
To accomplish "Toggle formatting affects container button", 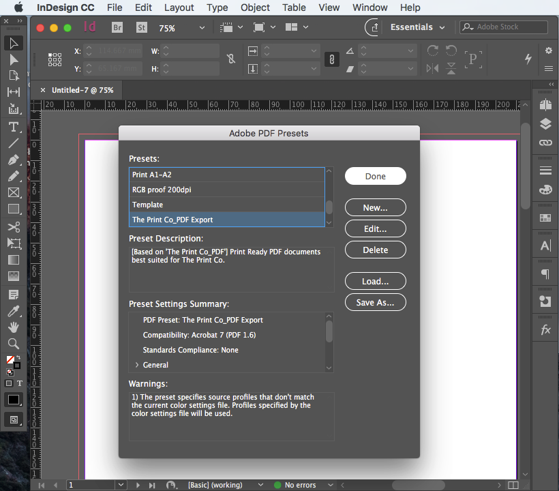I will pyautogui.click(x=9, y=383).
